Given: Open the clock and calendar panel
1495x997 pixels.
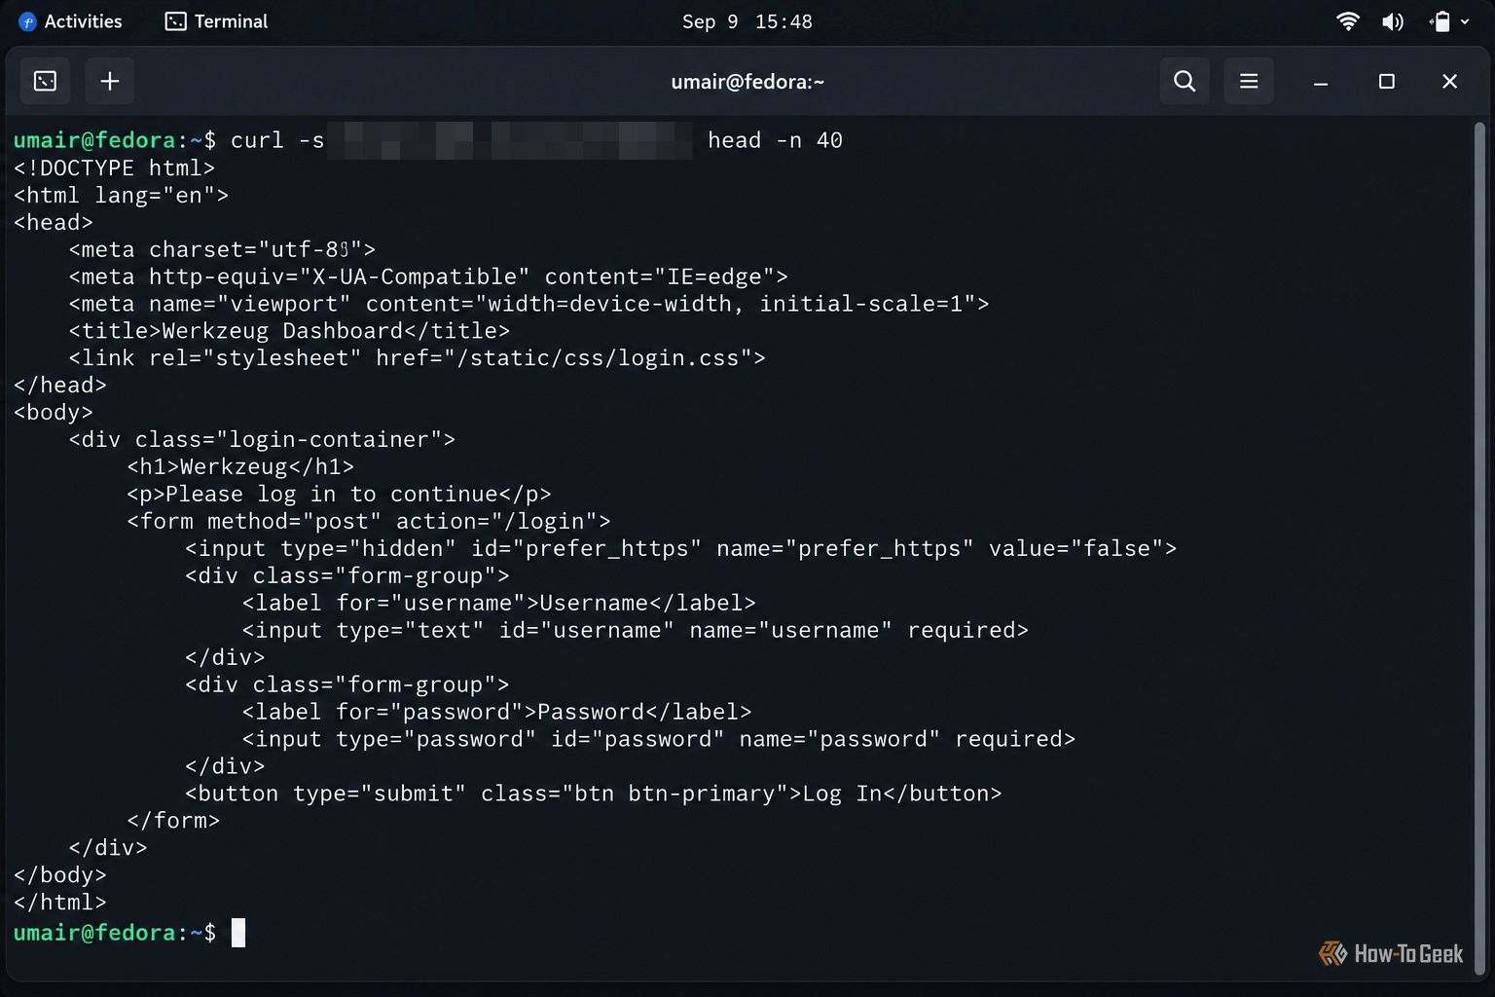Looking at the screenshot, I should point(747,21).
